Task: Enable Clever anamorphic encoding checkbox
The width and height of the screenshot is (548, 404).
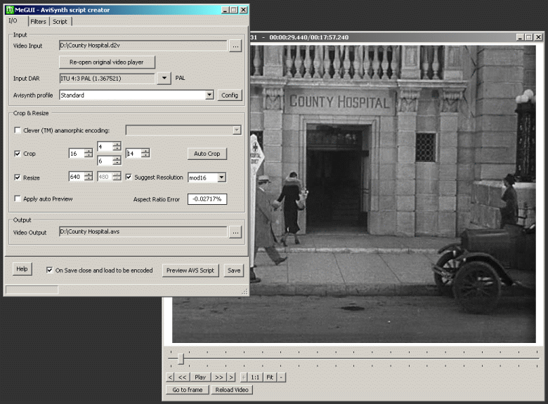Action: 18,130
